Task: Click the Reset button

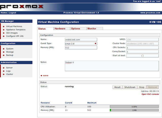Action: click(x=117, y=87)
